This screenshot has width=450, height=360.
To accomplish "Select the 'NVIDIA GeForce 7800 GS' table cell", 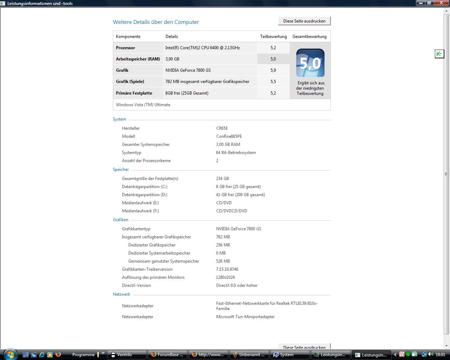I will (188, 70).
